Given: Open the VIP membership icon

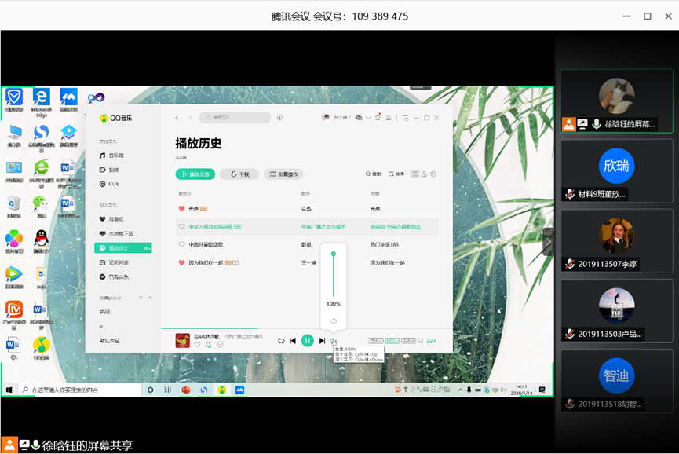Looking at the screenshot, I should tap(359, 117).
